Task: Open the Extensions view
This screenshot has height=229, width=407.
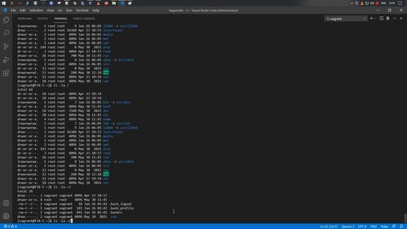Action: click(6, 73)
